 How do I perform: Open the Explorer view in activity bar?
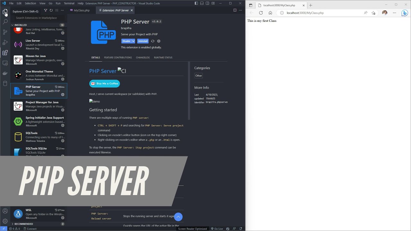pos(5,12)
